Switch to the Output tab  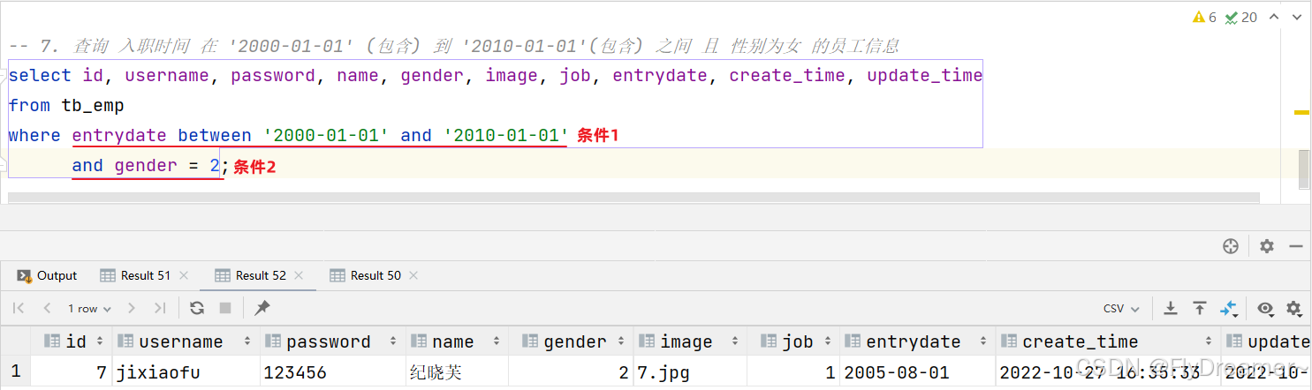(47, 275)
